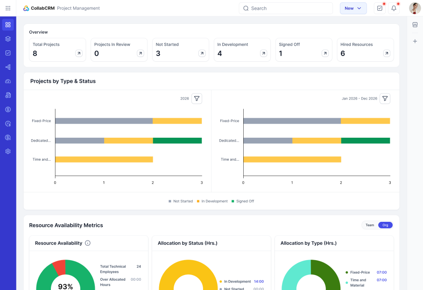Viewport: 423px width, 290px height.
Task: Toggle Not Started legend series
Action: coord(181,201)
